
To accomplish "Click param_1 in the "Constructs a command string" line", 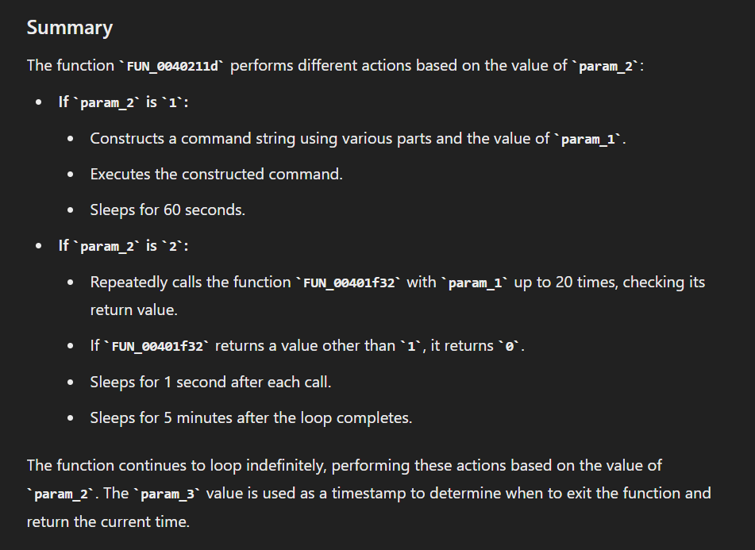I will point(587,139).
